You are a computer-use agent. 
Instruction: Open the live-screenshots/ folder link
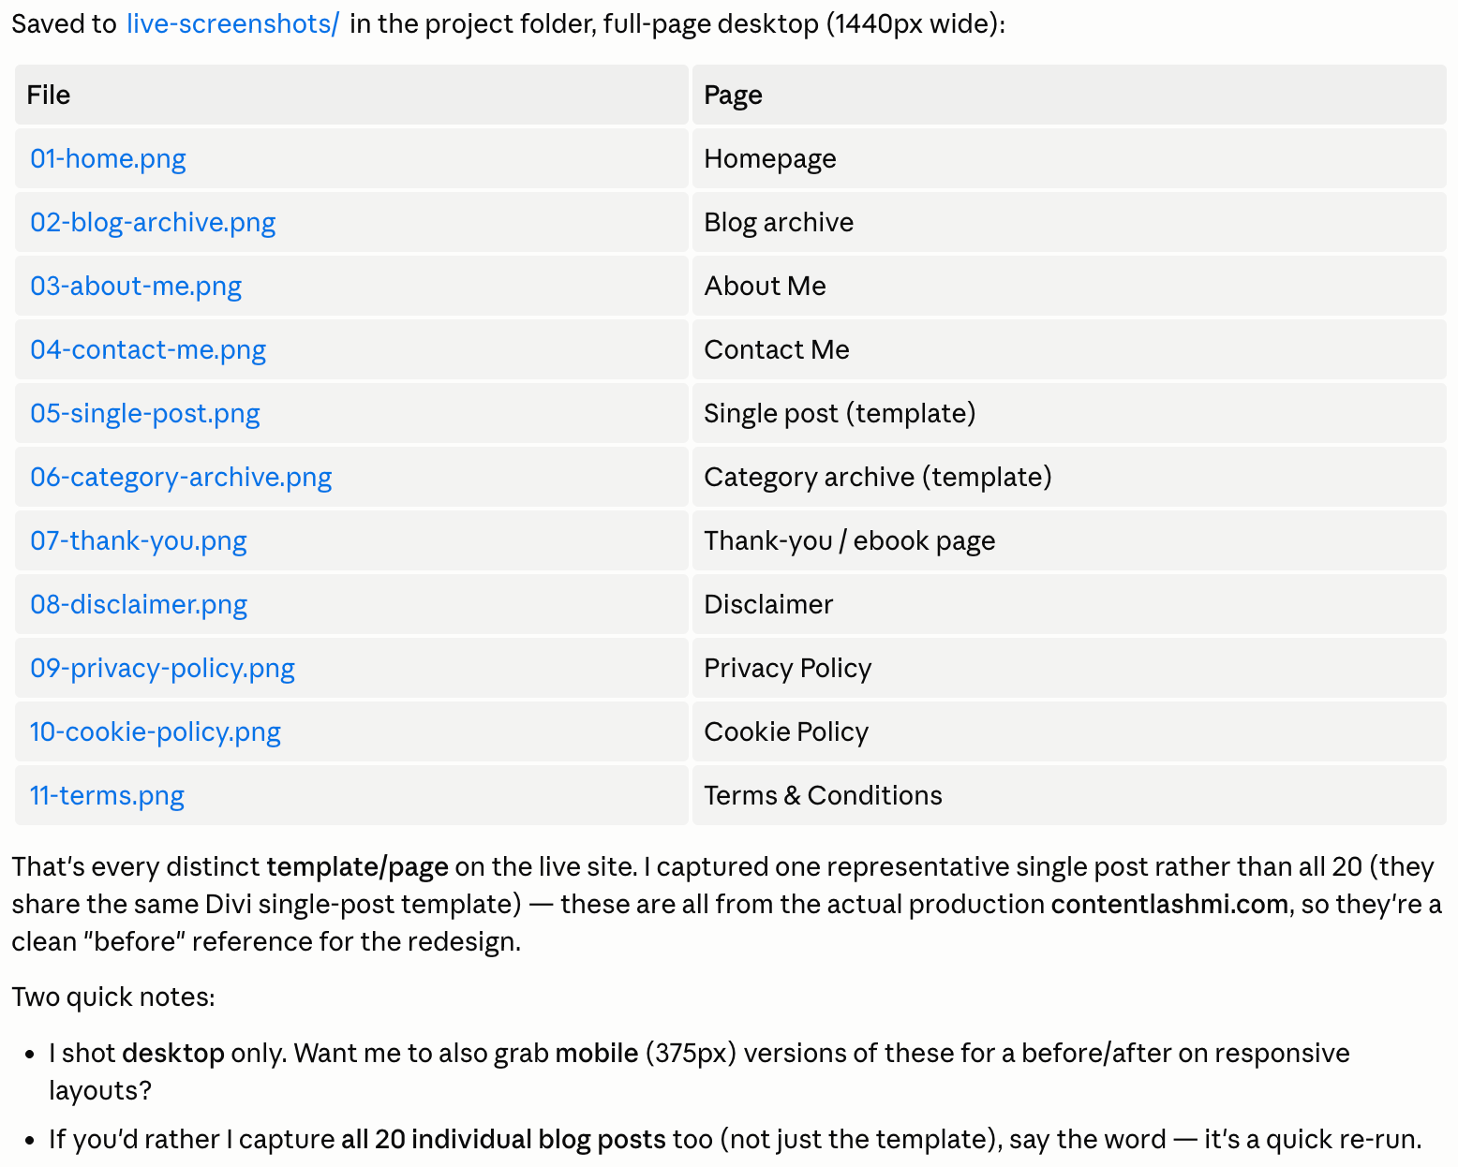pos(232,23)
